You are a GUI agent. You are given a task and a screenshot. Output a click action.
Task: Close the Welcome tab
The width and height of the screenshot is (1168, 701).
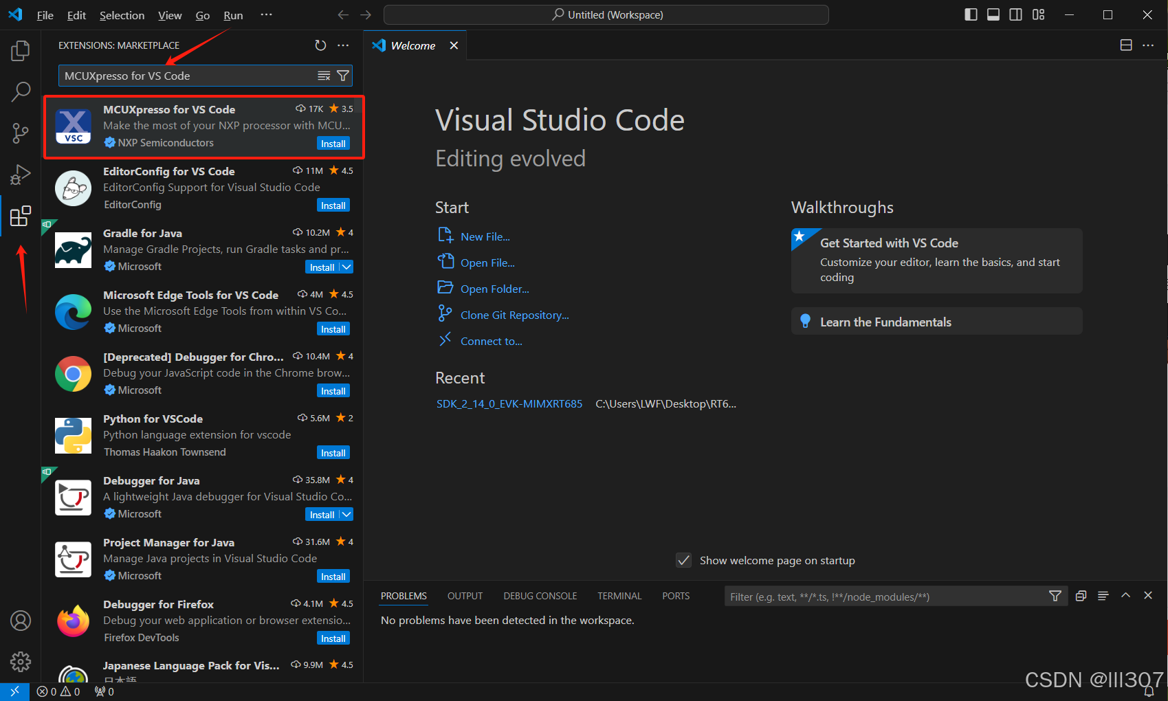(454, 45)
